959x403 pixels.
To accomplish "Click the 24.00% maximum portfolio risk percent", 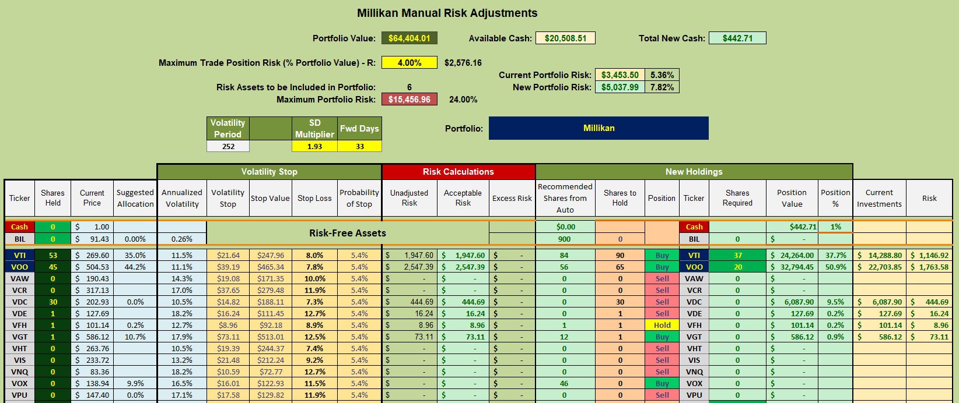I will click(x=463, y=100).
